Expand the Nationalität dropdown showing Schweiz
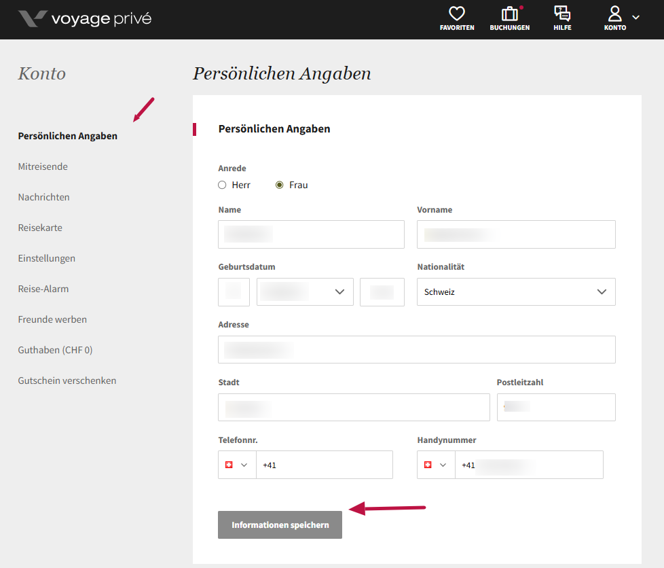This screenshot has height=568, width=664. [516, 291]
